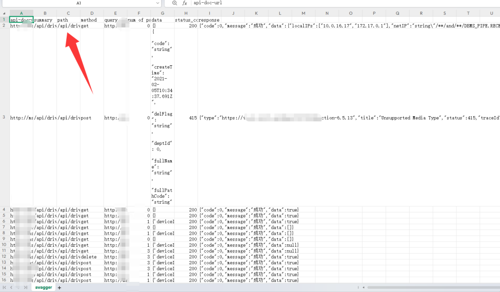This screenshot has height=292, width=500.
Task: Select row 4 header
Action: [x=4, y=210]
